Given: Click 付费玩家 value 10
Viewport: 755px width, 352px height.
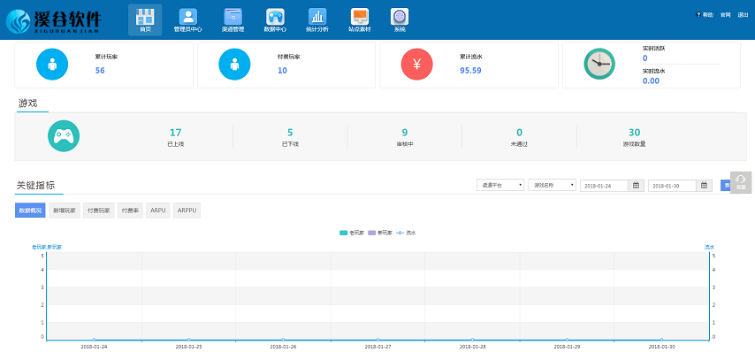Looking at the screenshot, I should coord(282,70).
